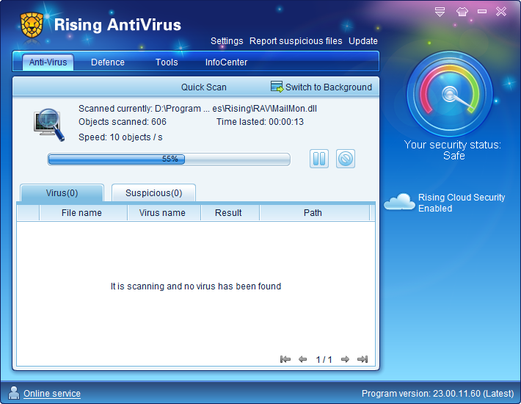Click the 'Objects scanned: 606' text
The width and height of the screenshot is (521, 404).
click(x=123, y=122)
